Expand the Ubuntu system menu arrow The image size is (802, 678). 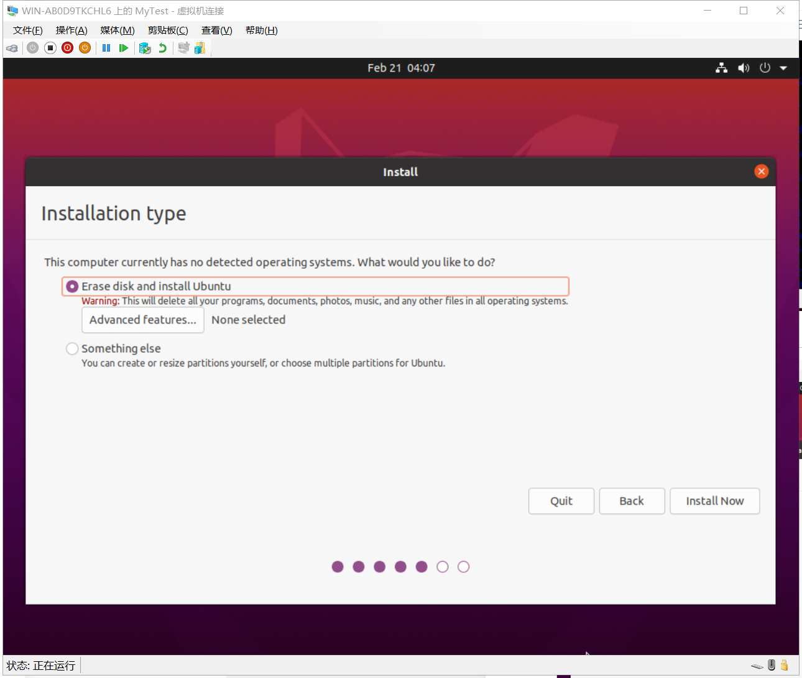[x=783, y=68]
